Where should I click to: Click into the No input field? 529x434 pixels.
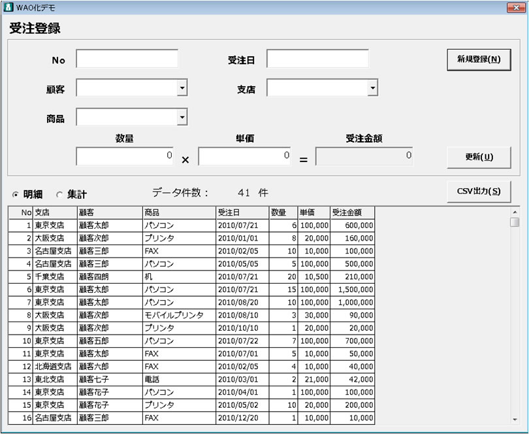[x=127, y=59]
